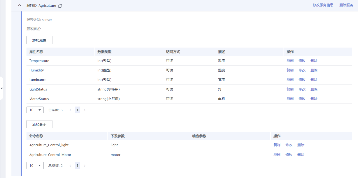The image size is (358, 178).
Task: Expand the collapsed left sidebar arrow
Action: coord(2,88)
